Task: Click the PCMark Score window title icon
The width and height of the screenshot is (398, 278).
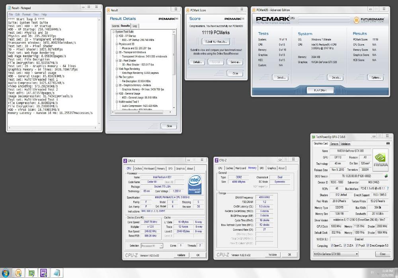Action: [188, 10]
